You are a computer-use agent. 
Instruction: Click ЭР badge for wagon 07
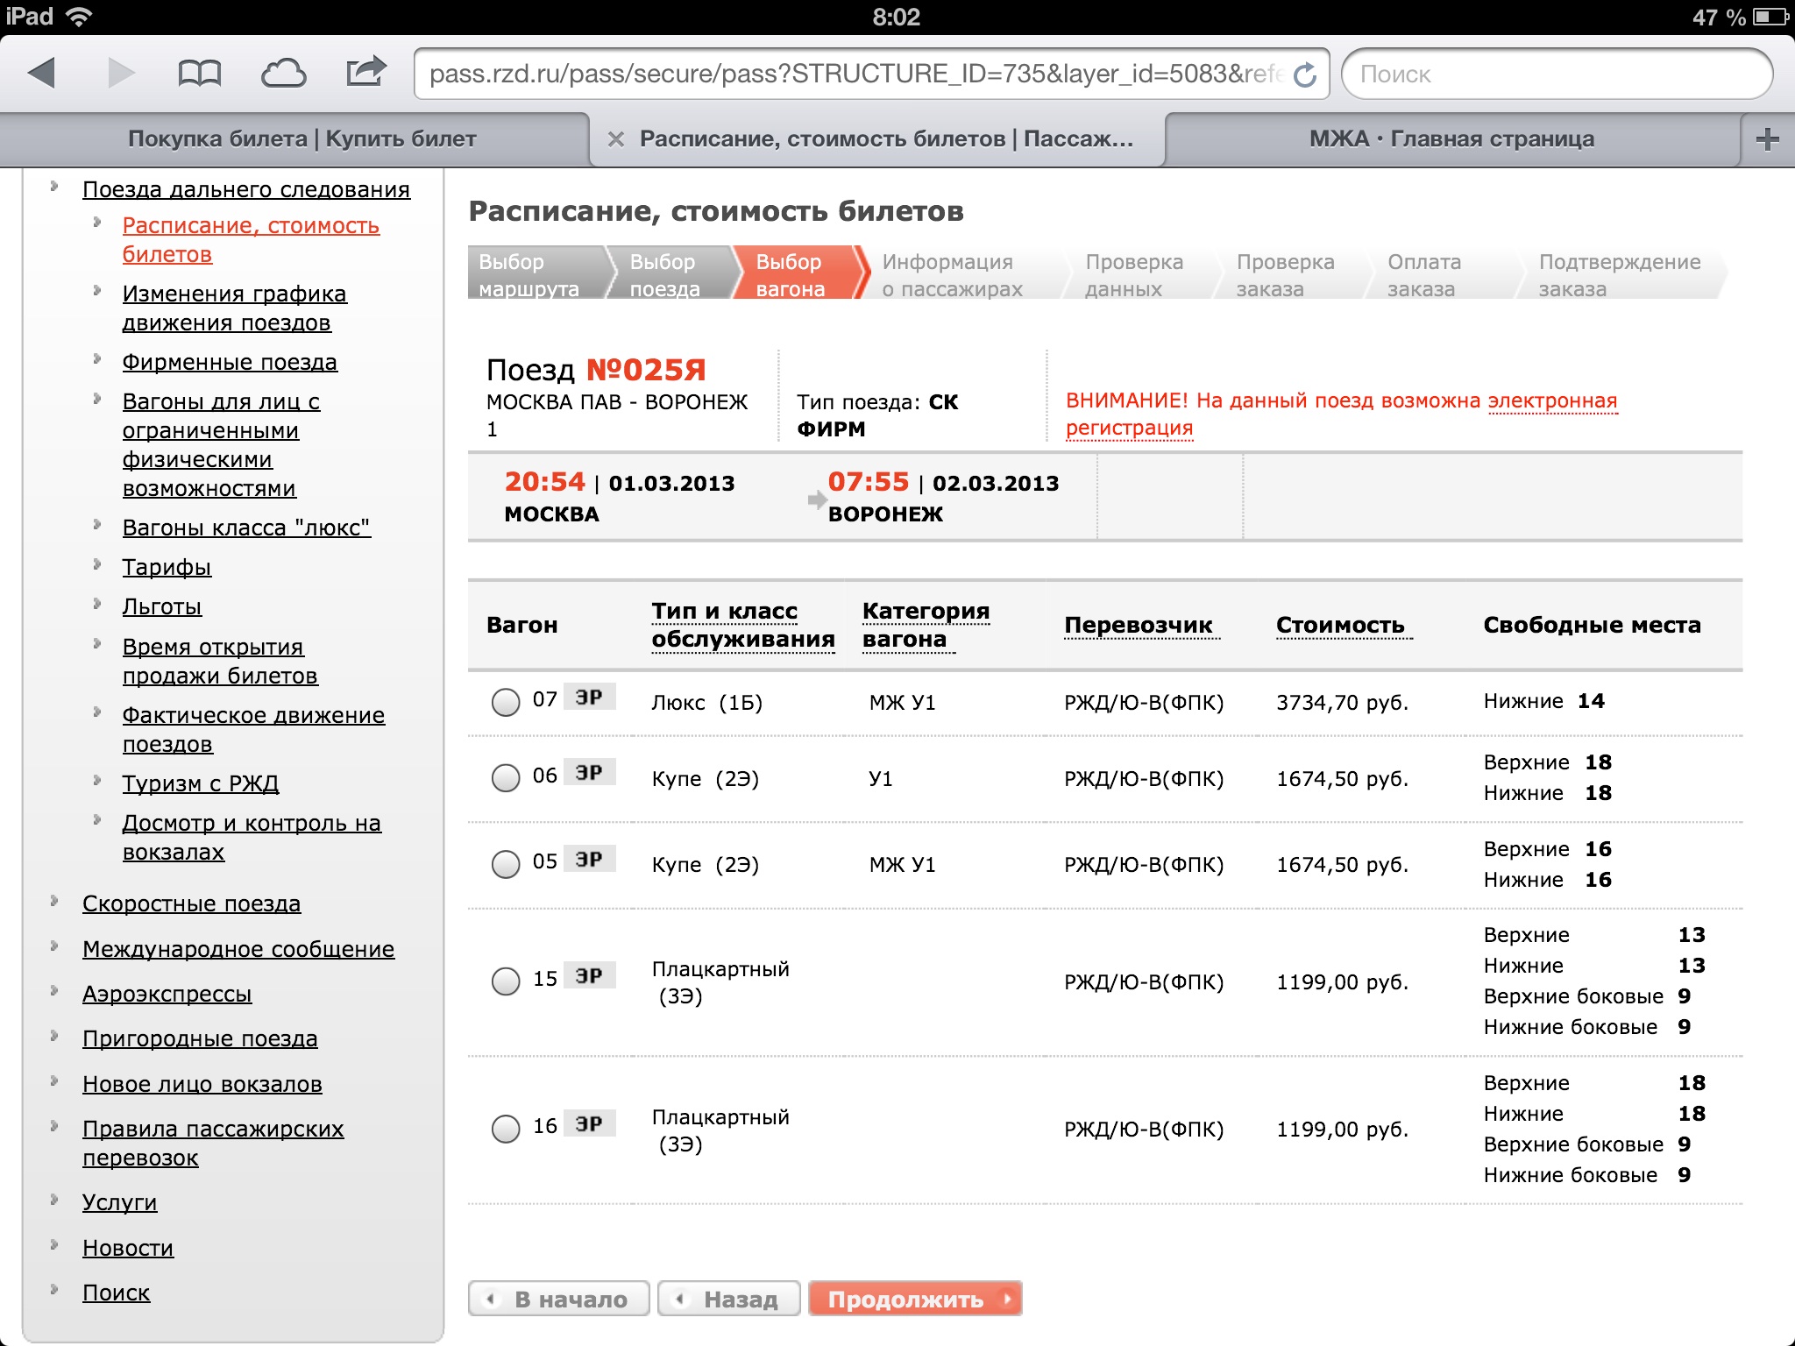tap(589, 698)
